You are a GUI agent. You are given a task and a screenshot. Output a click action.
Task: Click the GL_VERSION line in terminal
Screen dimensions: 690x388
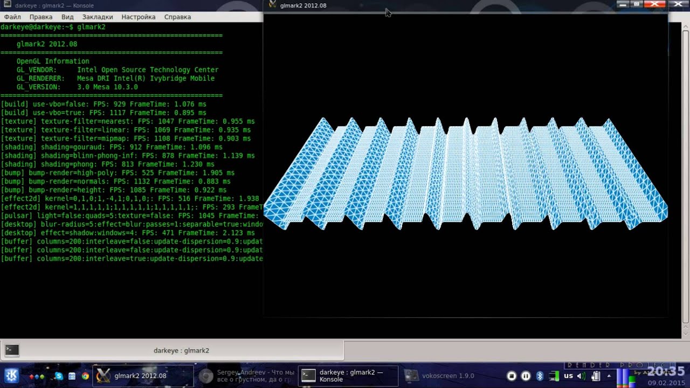77,87
